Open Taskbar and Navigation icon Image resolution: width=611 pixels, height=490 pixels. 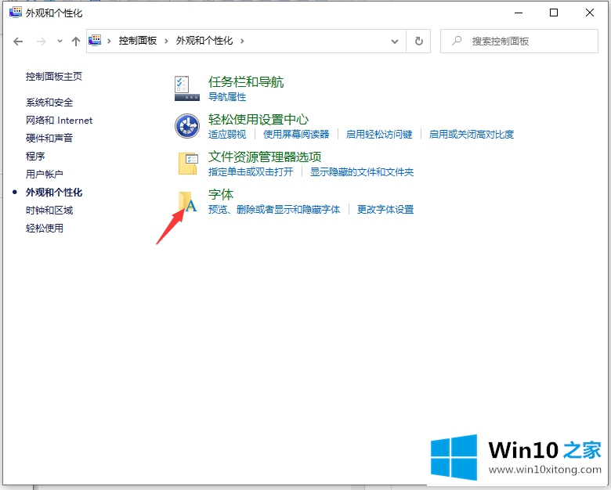pos(187,88)
